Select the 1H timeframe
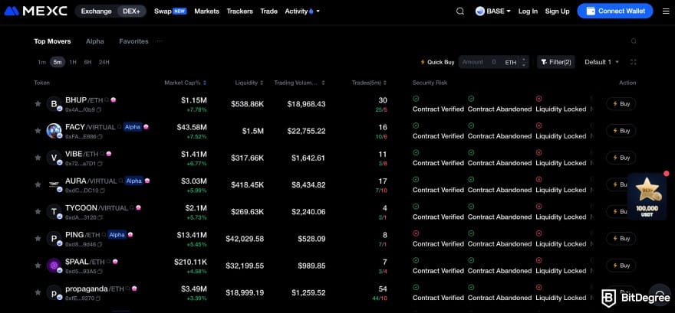Image resolution: width=675 pixels, height=313 pixels. pos(73,62)
